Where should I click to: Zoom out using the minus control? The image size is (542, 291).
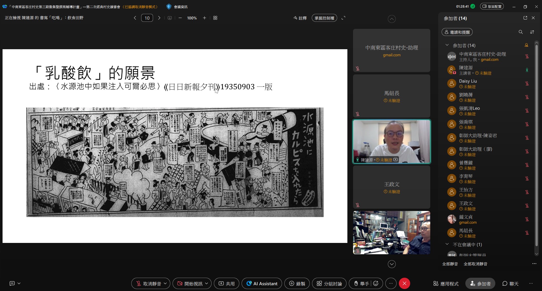(180, 18)
